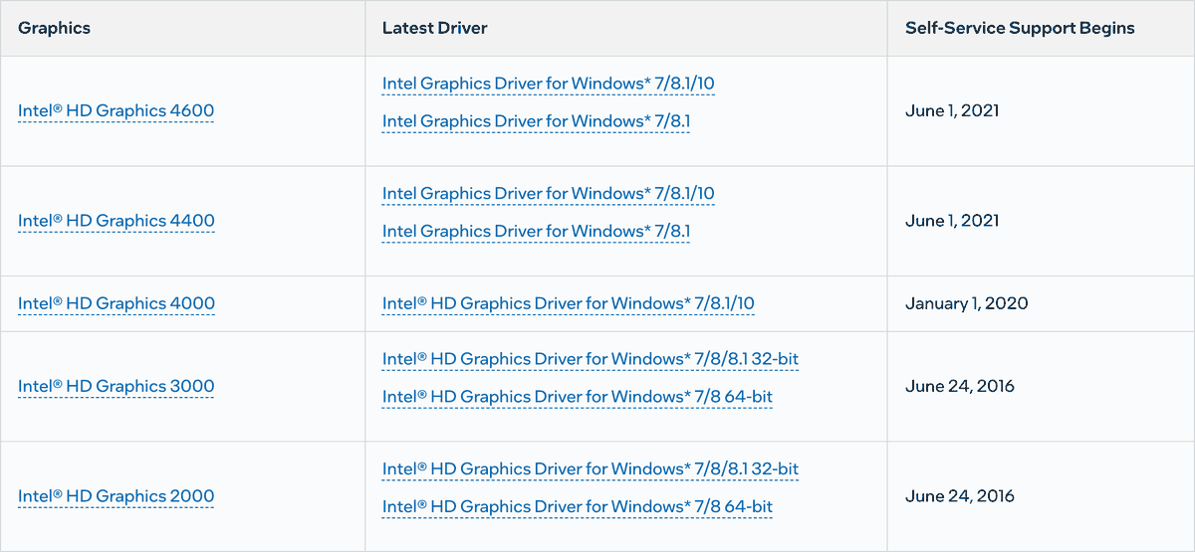The height and width of the screenshot is (552, 1195).
Task: Open 32-bit driver link for HD Graphics 3000
Action: [x=591, y=358]
